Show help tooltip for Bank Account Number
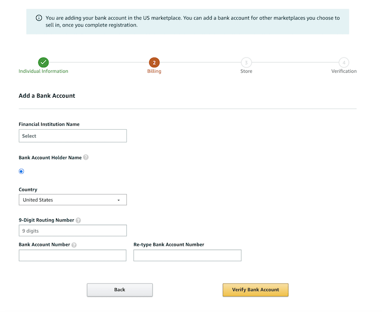Image resolution: width=382 pixels, height=312 pixels. point(74,245)
